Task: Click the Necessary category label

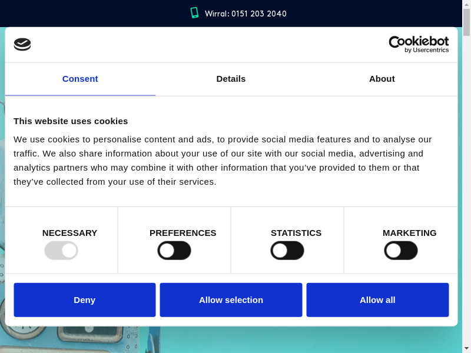Action: (69, 233)
